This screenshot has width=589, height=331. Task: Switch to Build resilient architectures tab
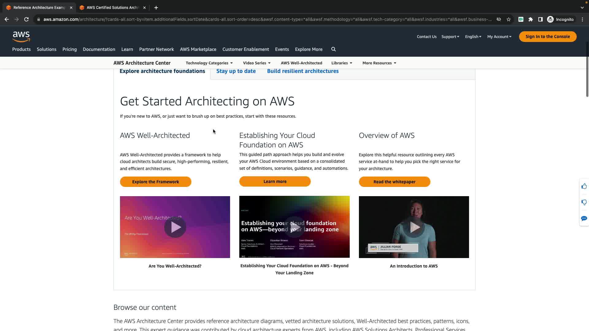pyautogui.click(x=302, y=71)
